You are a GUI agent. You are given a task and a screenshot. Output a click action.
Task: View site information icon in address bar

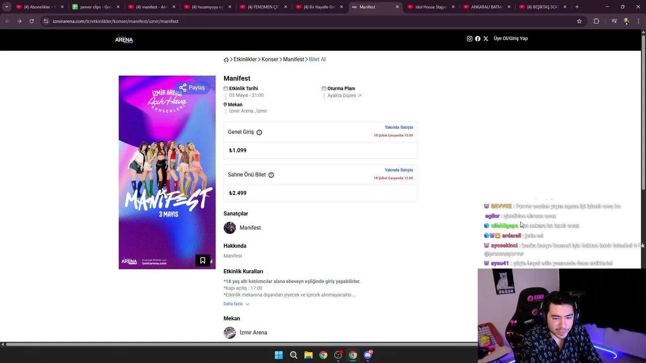pyautogui.click(x=46, y=21)
